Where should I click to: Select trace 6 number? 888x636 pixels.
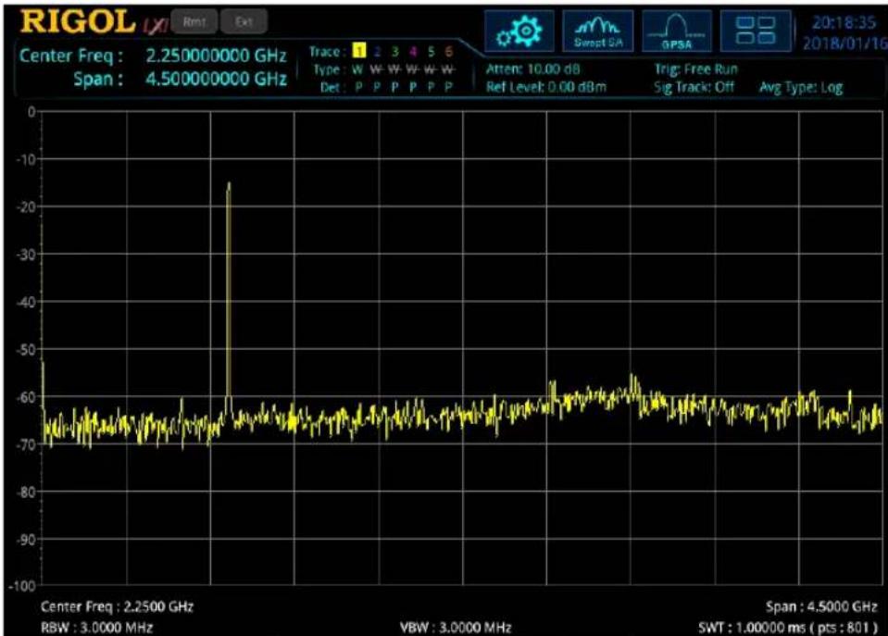click(448, 52)
